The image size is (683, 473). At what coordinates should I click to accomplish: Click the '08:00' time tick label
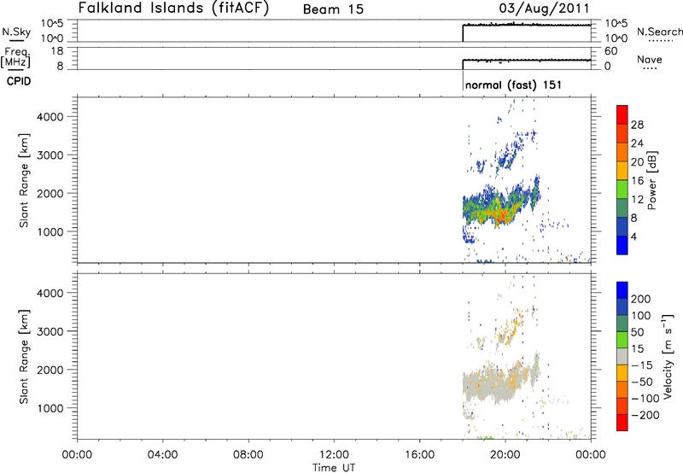[x=248, y=455]
